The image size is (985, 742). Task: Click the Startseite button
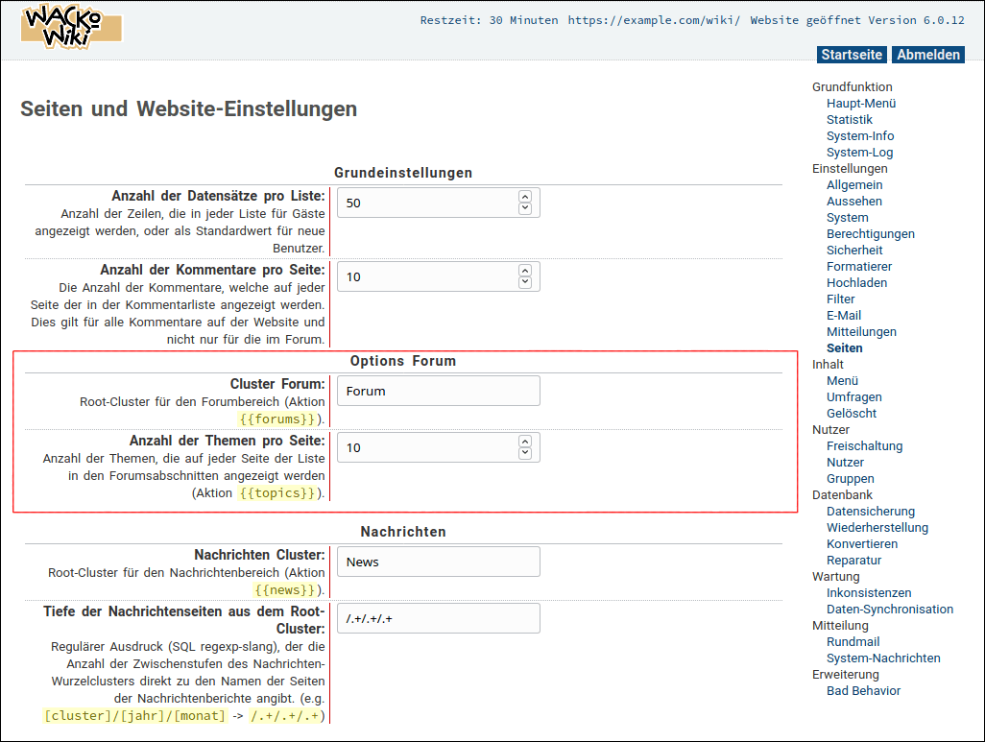click(x=852, y=55)
